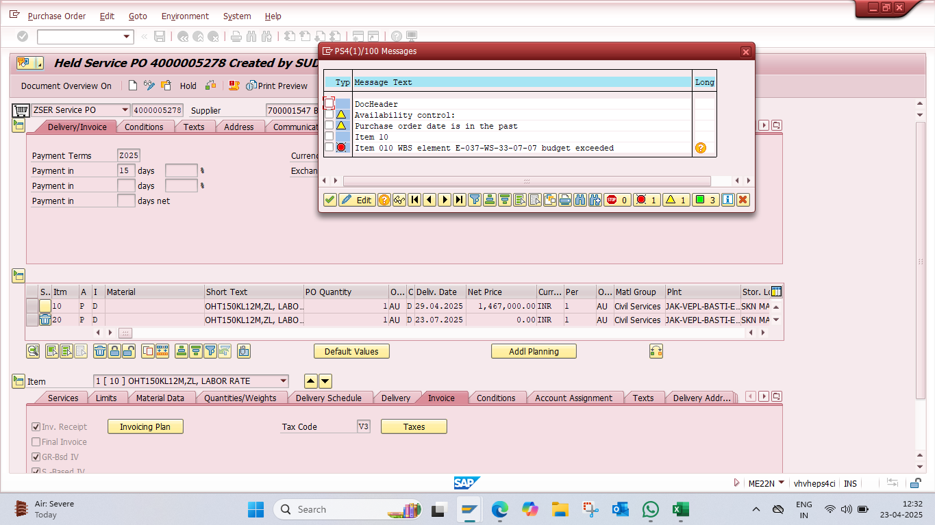Tick the checkbox beside DocHeader message
This screenshot has width=935, height=525.
pyautogui.click(x=329, y=103)
